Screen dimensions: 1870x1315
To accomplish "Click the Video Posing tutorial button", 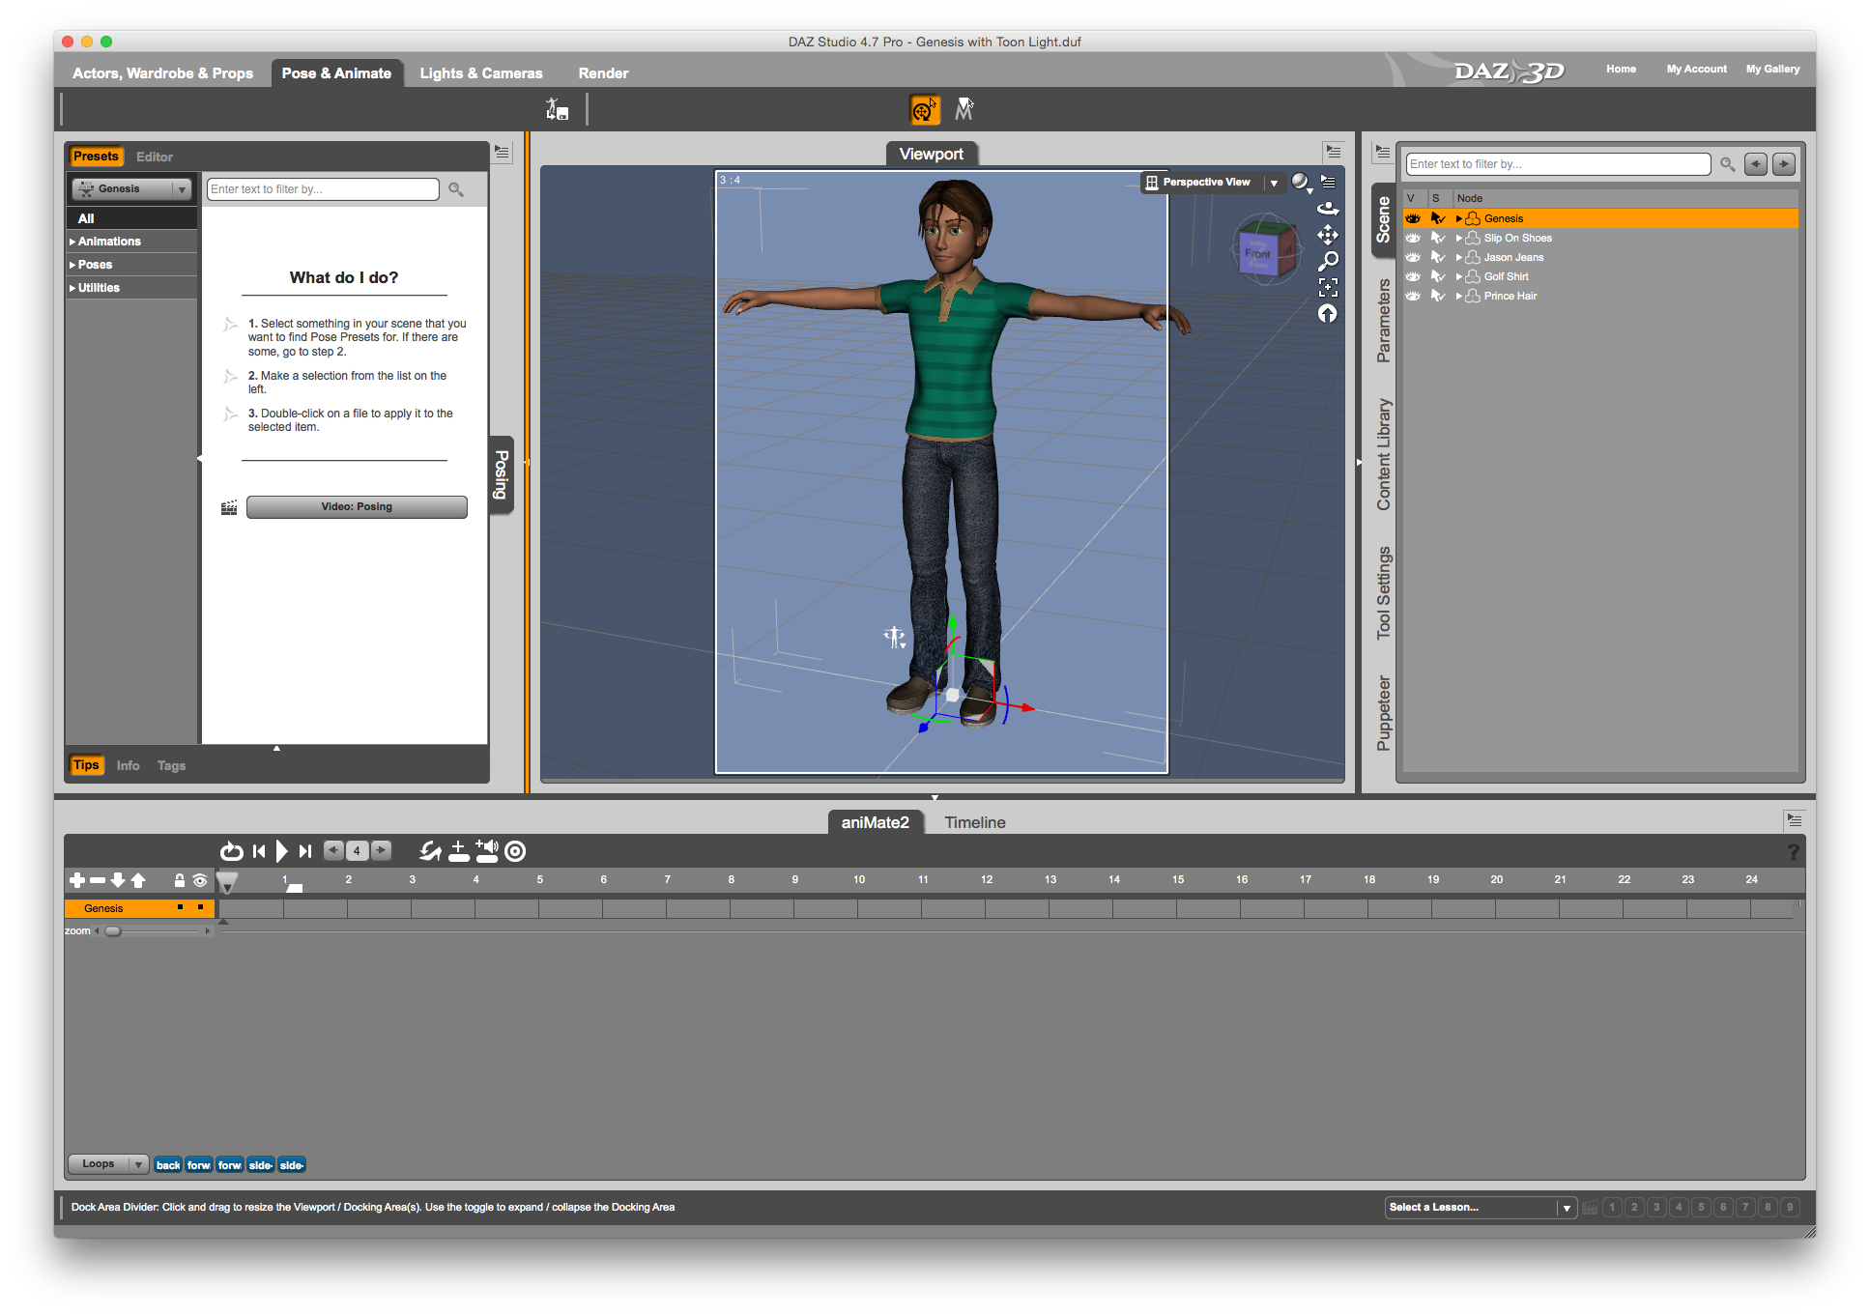I will [x=356, y=505].
